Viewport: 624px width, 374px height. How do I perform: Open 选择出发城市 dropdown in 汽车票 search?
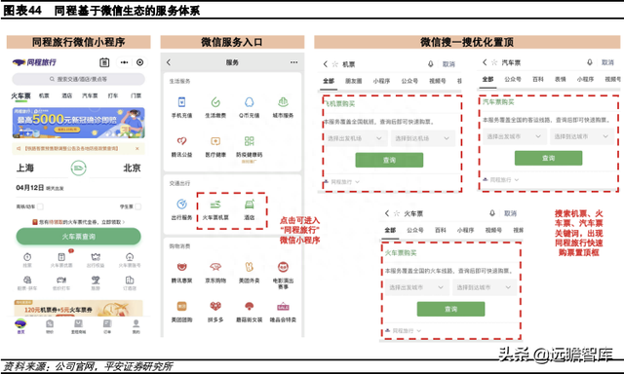pos(514,136)
